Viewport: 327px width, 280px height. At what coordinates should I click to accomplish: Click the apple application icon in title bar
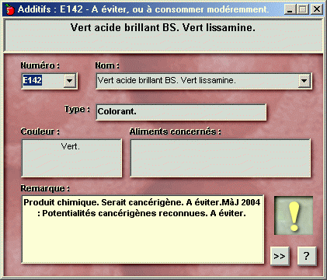click(9, 9)
